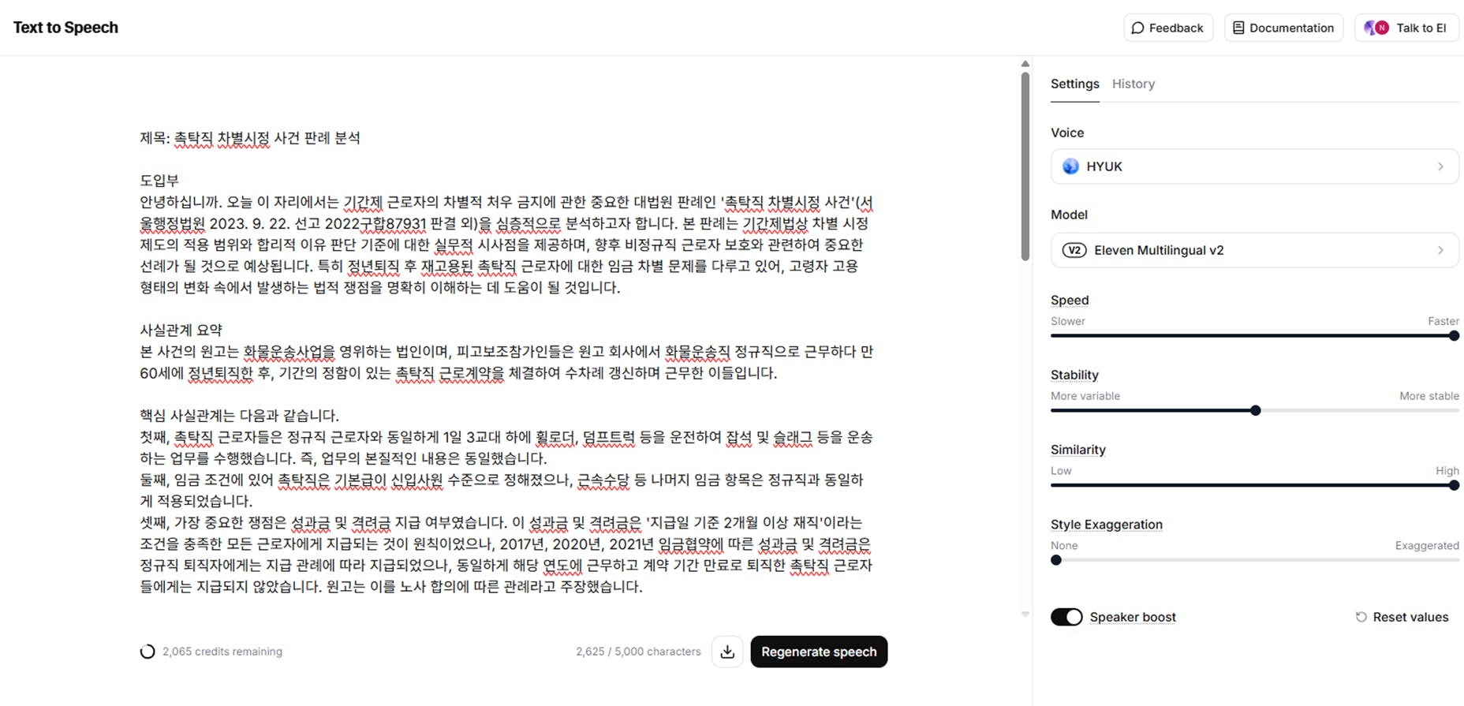Switch to the History tab
The height and width of the screenshot is (706, 1464).
tap(1133, 84)
